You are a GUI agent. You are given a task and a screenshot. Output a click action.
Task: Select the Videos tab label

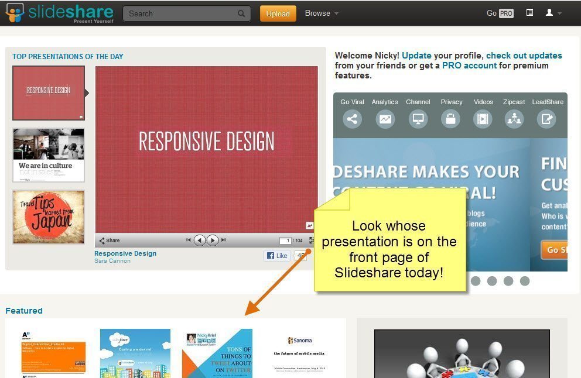click(483, 102)
